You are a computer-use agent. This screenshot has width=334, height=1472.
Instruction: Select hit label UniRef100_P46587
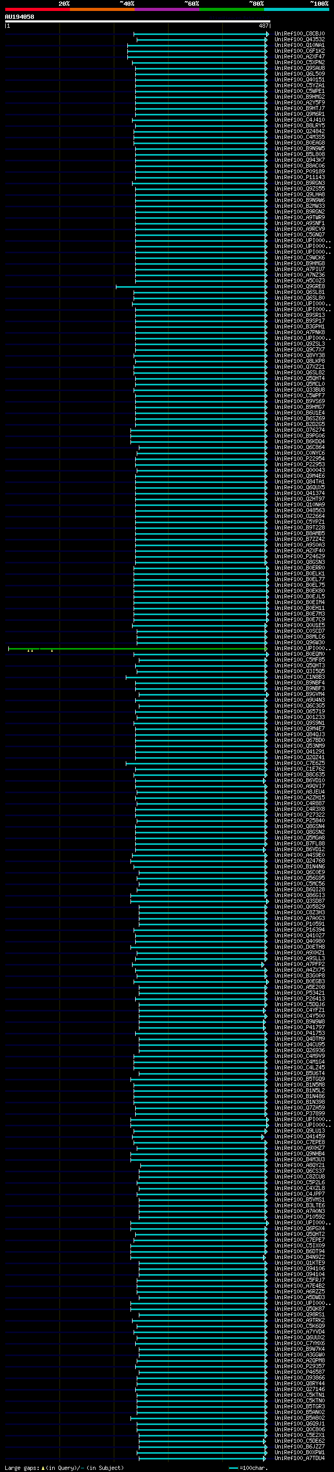pos(299,1372)
